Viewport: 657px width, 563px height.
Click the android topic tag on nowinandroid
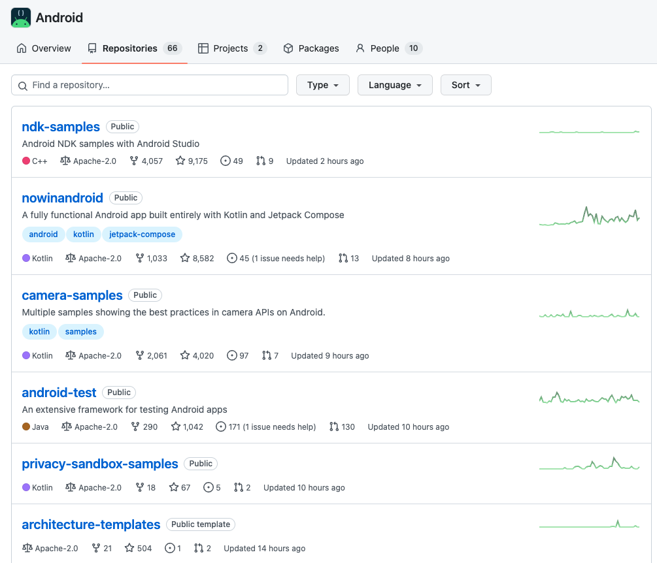pyautogui.click(x=44, y=234)
